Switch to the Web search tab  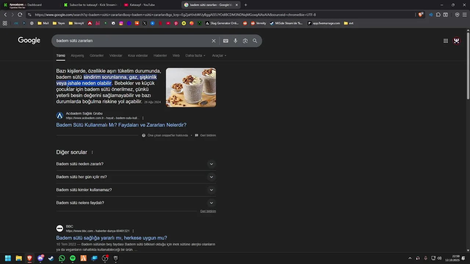176,56
